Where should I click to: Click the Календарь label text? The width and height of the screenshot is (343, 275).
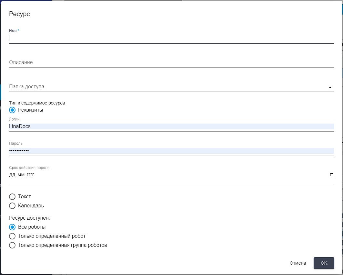pos(31,206)
